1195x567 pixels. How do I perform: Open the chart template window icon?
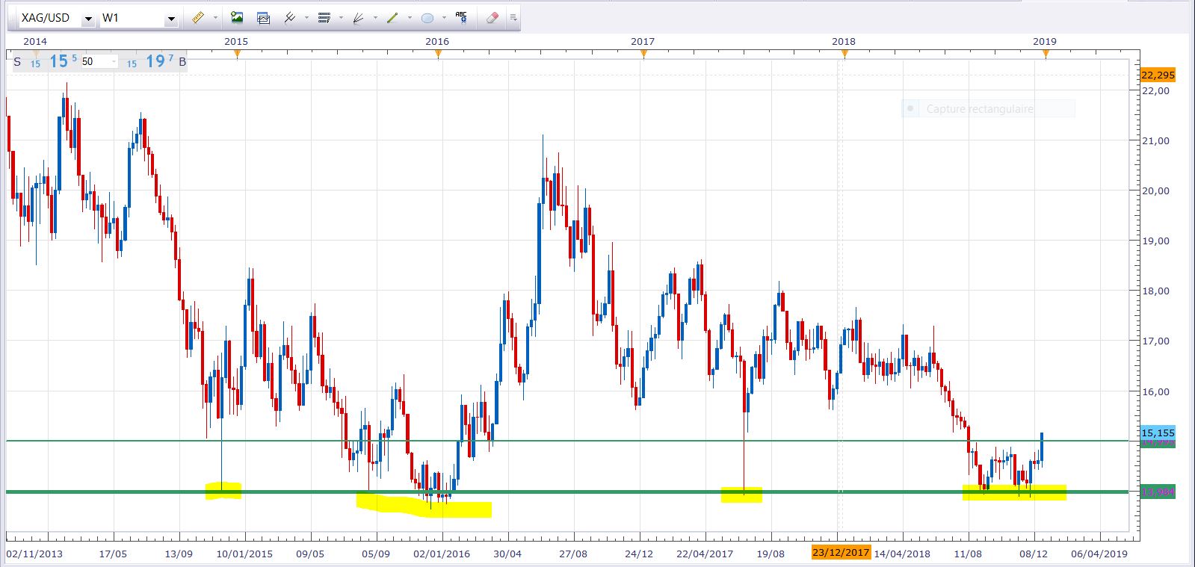263,18
